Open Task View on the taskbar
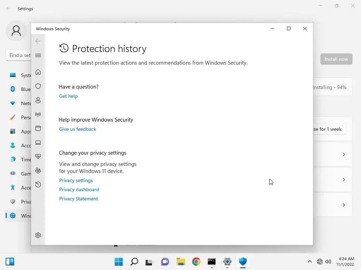361x270 pixels. (x=149, y=262)
